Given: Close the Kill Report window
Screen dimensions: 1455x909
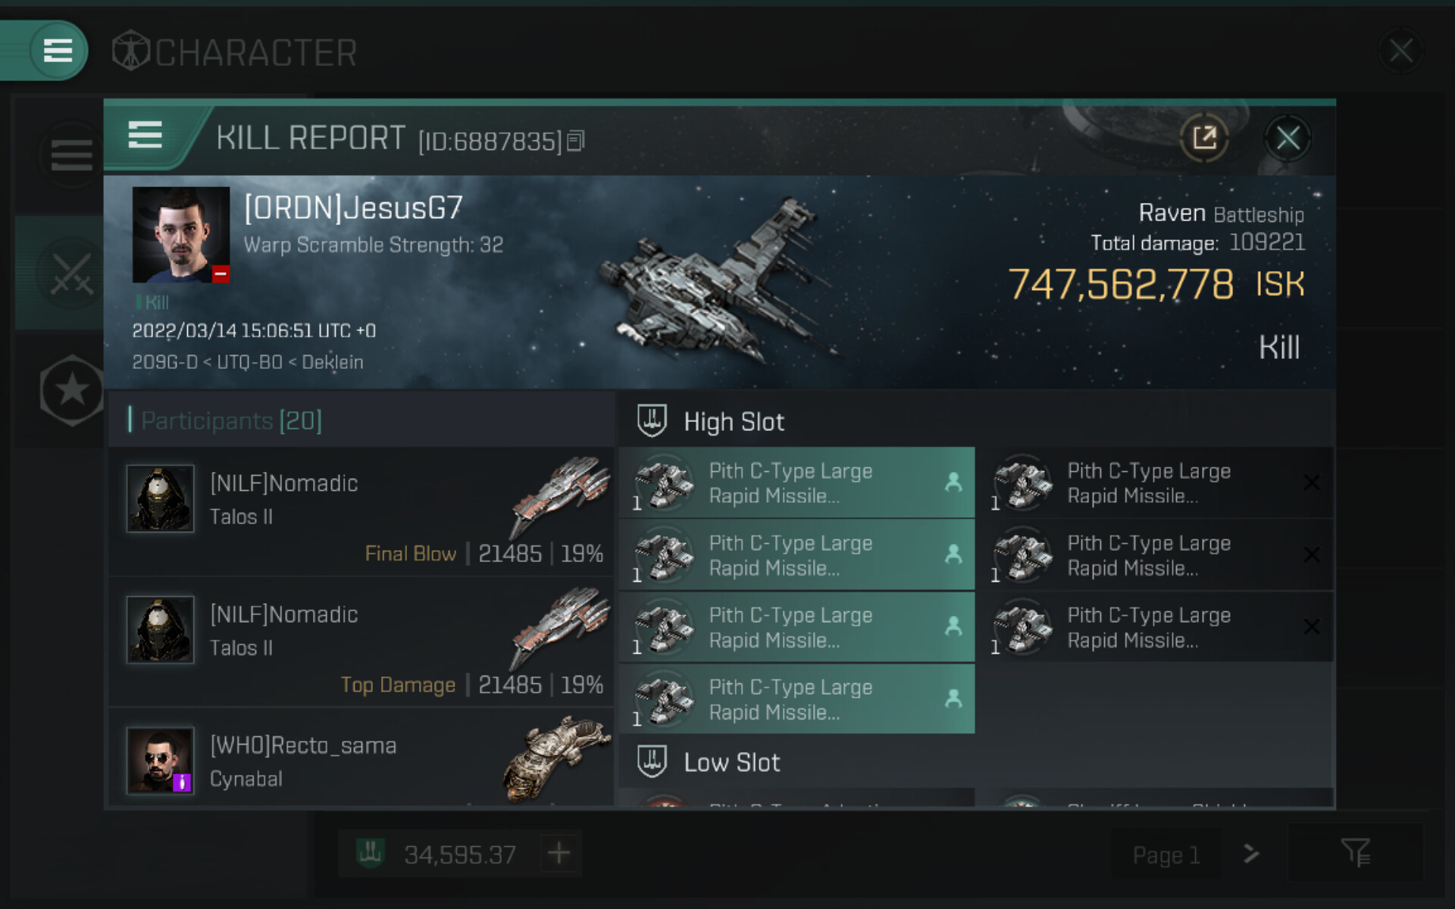Looking at the screenshot, I should click(x=1288, y=138).
